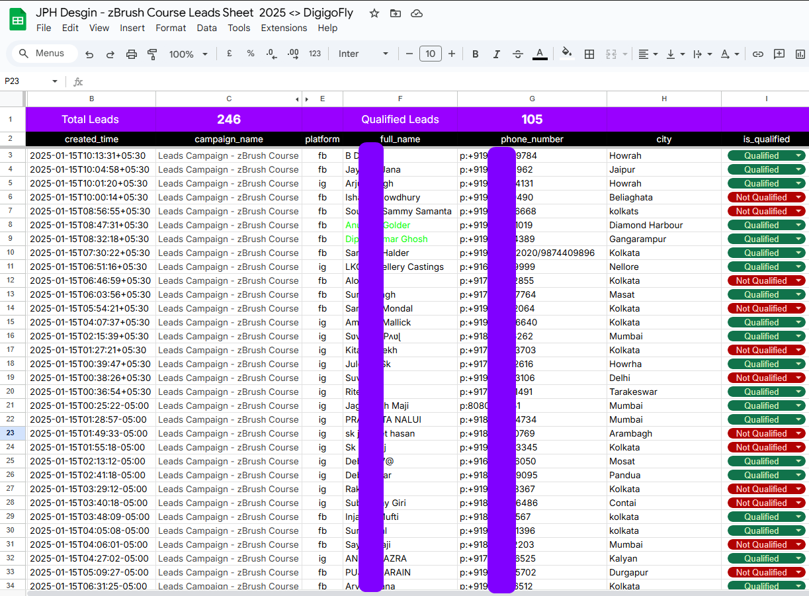This screenshot has height=596, width=809.
Task: Open the text wrapping dropdown
Action: 703,54
